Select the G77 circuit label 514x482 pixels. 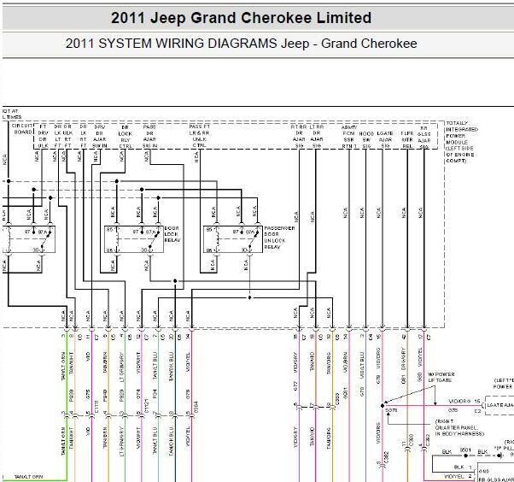tap(295, 386)
